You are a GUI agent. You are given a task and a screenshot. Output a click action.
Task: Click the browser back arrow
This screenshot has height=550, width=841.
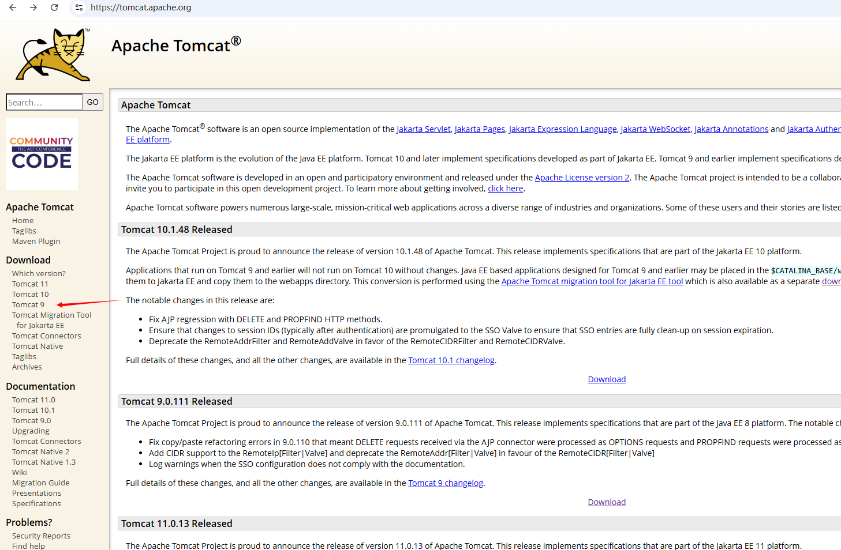[13, 7]
